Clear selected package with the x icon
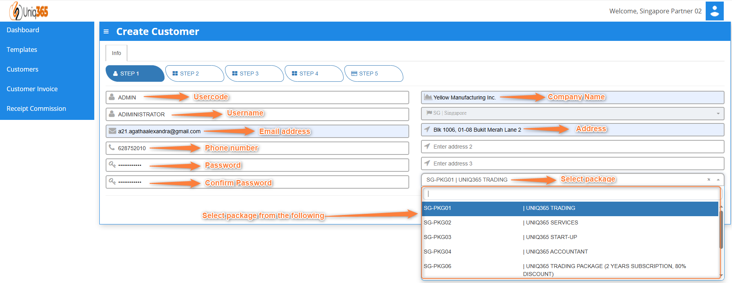732x283 pixels. [x=709, y=180]
